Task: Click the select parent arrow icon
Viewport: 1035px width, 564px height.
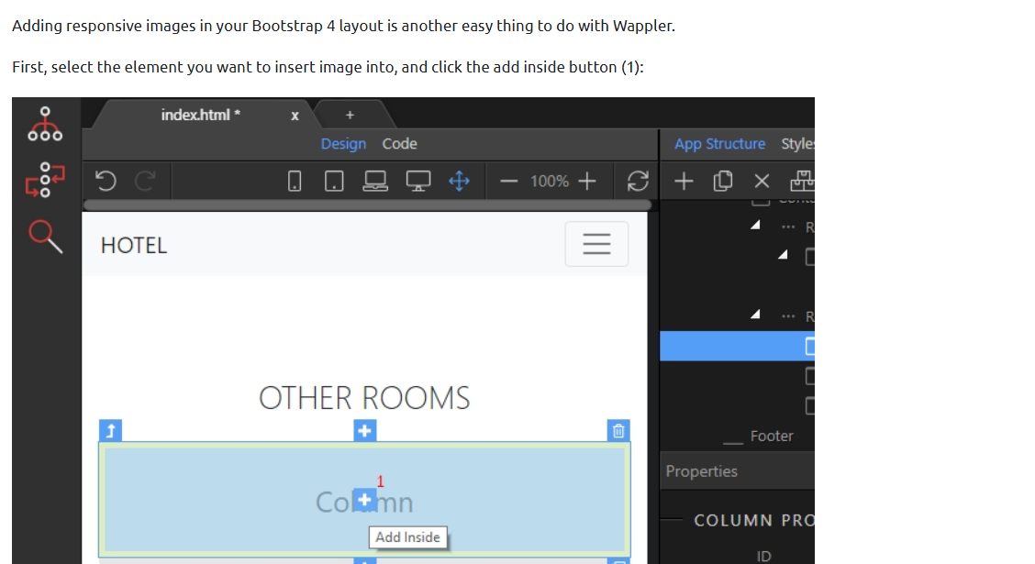Action: tap(110, 430)
